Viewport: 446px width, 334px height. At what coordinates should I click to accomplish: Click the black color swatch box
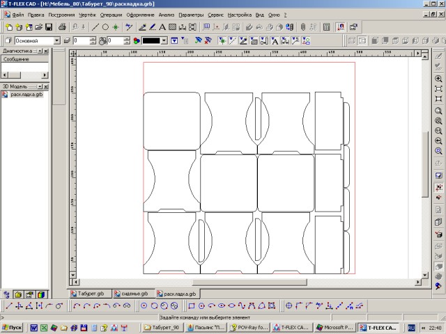[151, 41]
